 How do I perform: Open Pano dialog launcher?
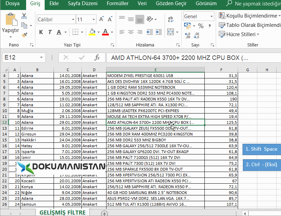(32, 45)
